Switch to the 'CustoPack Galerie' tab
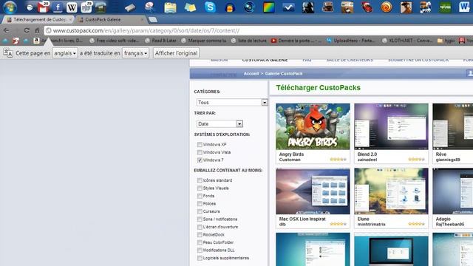Screen dimensions: 473x266 click(110, 20)
